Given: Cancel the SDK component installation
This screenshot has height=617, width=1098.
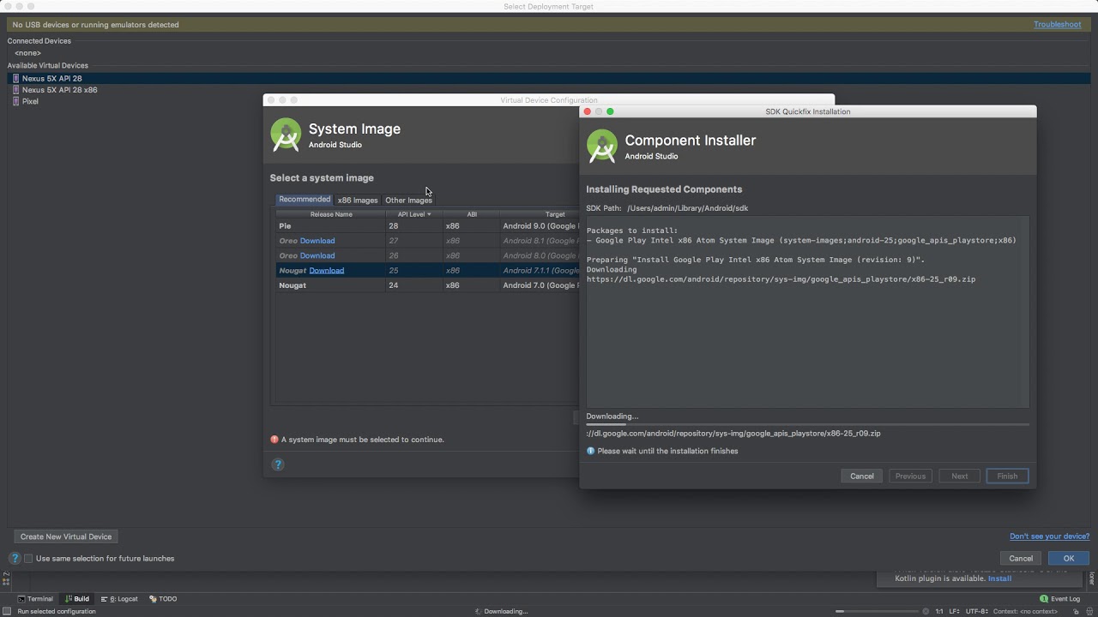Looking at the screenshot, I should [x=862, y=476].
